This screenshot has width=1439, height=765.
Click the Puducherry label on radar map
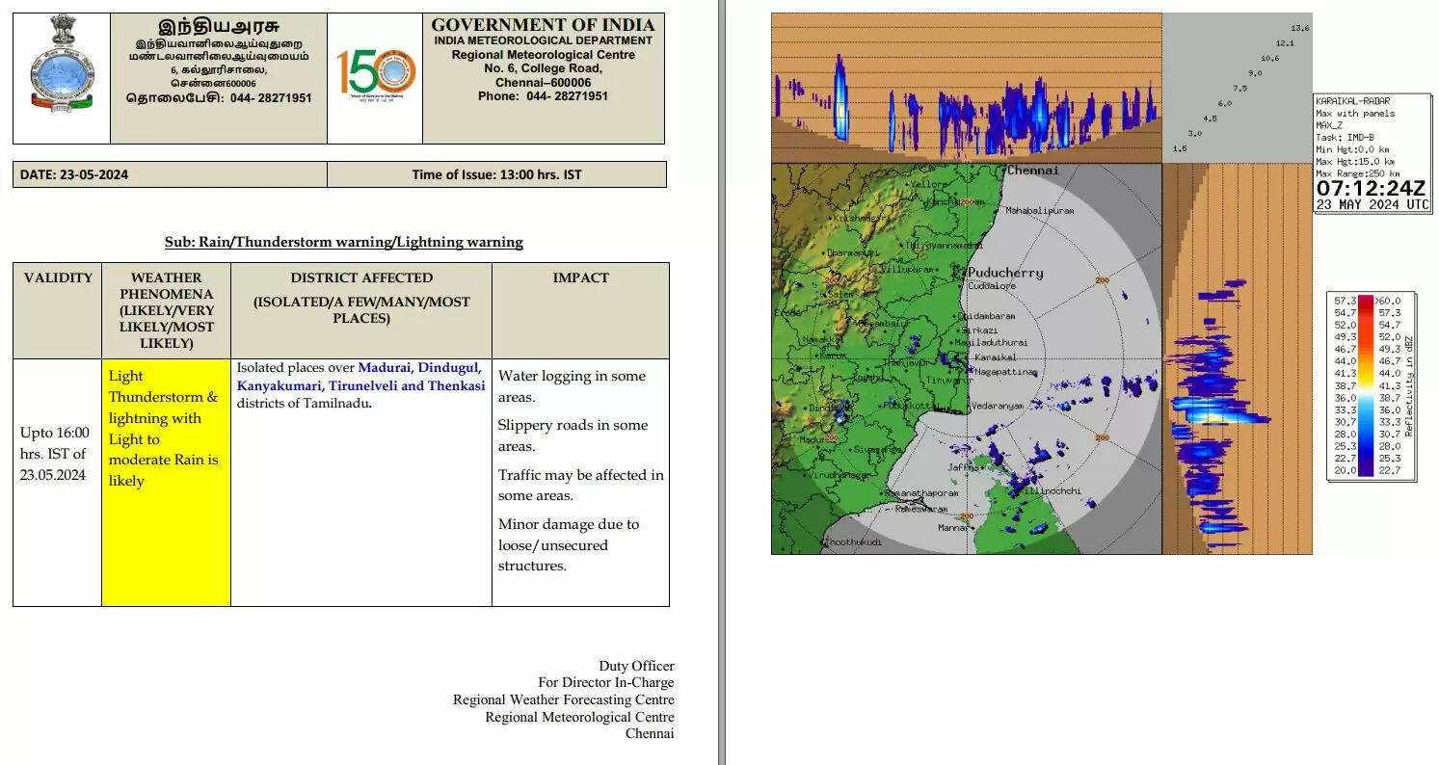pos(1005,273)
